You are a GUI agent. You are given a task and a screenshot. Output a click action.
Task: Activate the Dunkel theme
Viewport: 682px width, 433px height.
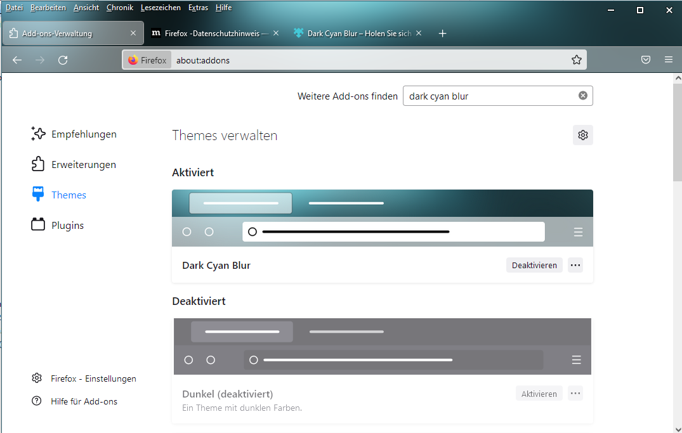(x=539, y=394)
